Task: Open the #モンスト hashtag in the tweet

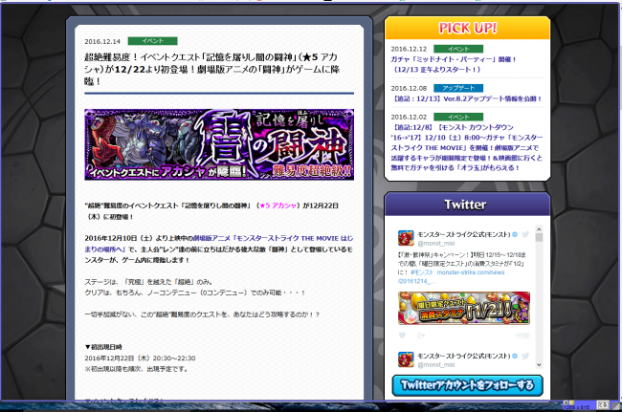Action: (x=422, y=272)
